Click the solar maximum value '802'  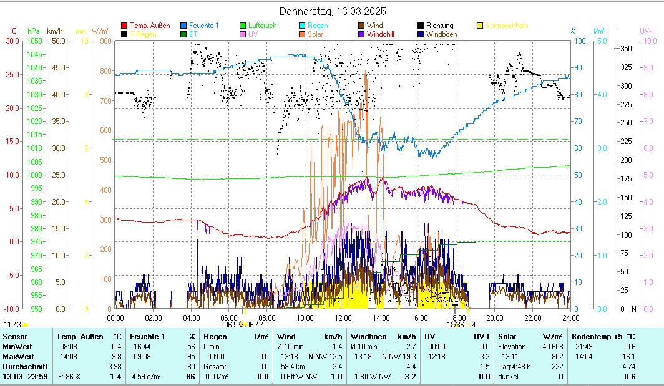pos(557,357)
